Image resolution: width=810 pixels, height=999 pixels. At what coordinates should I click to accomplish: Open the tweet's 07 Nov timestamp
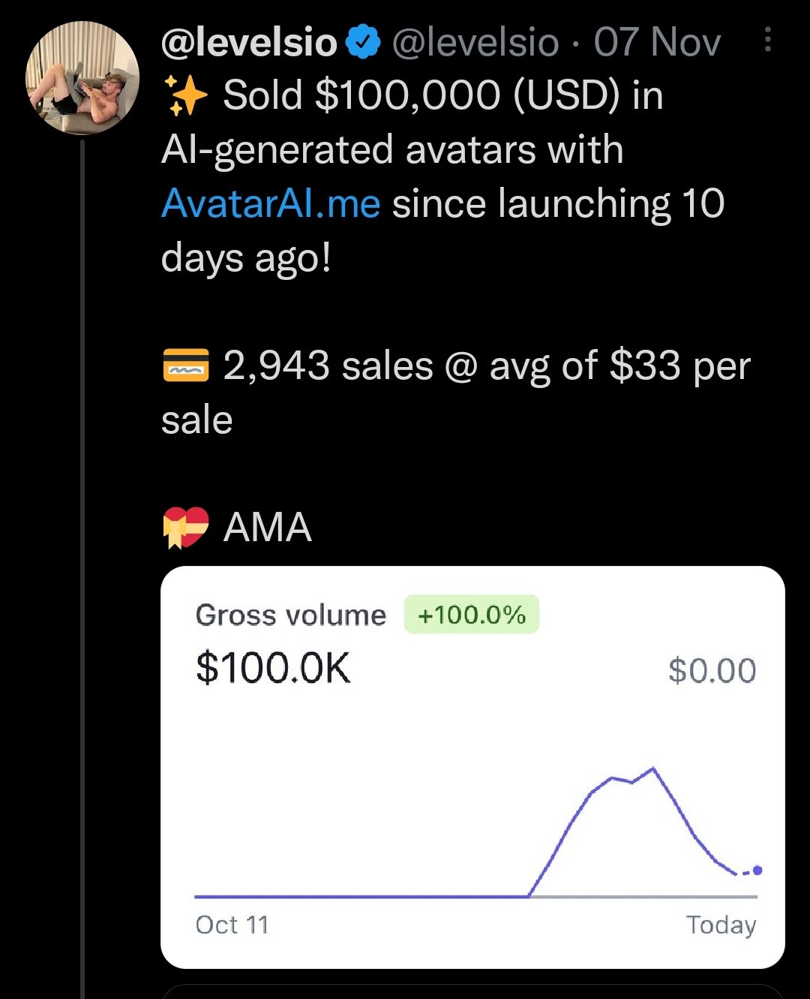tap(657, 42)
